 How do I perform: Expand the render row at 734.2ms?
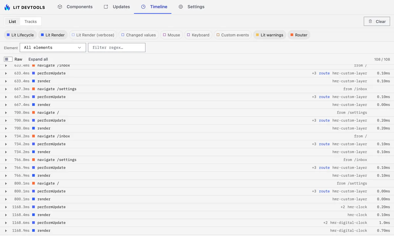[6, 152]
